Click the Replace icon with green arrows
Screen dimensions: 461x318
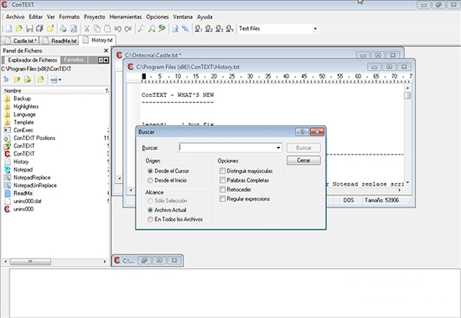[162, 28]
